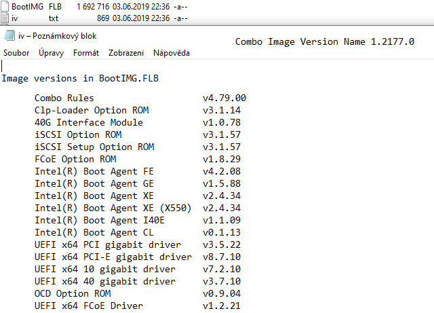This screenshot has width=434, height=313.
Task: Click version v3.1.14
Action: coord(222,111)
